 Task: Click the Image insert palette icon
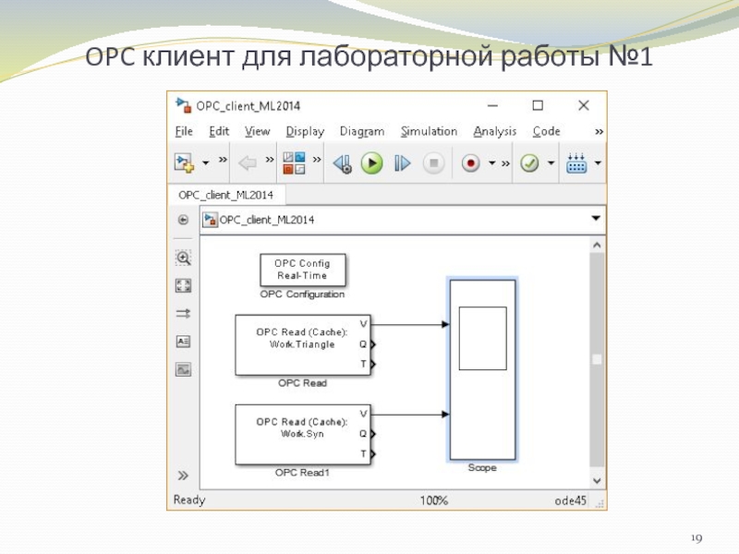point(183,369)
